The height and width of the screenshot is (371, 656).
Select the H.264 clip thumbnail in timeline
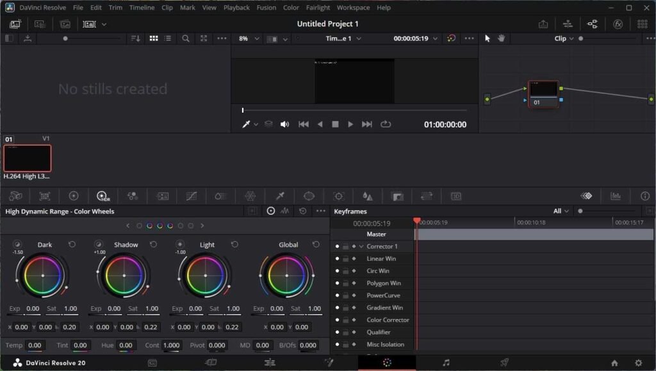click(27, 157)
